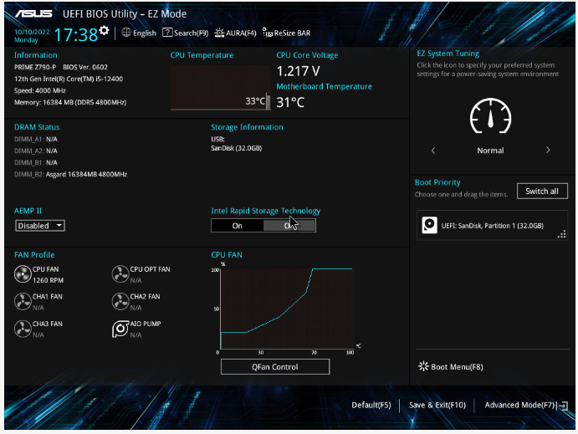Viewport: 578px width, 434px height.
Task: Open QFan Control
Action: coord(275,367)
